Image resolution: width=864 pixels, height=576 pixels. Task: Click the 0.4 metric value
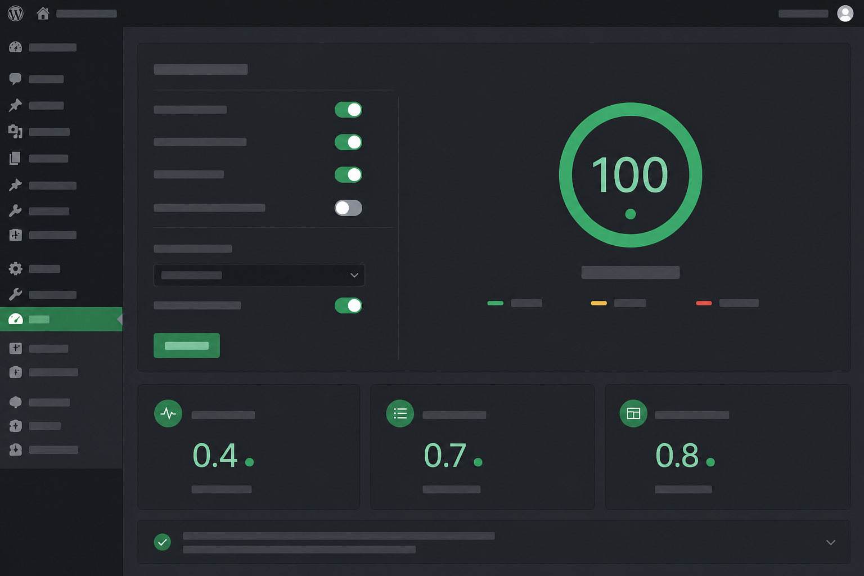click(215, 456)
